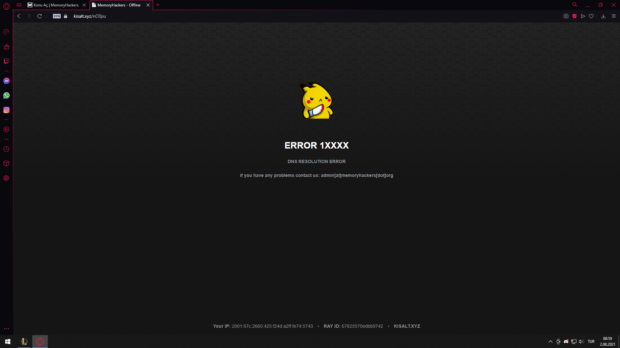Viewport: 620px width, 348px height.
Task: Close the Konu Aç | MemoryHackers tab
Action: pos(84,5)
